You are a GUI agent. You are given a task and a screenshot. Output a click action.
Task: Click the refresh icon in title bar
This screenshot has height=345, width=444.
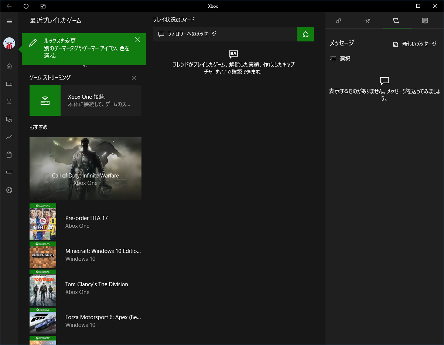[x=26, y=6]
